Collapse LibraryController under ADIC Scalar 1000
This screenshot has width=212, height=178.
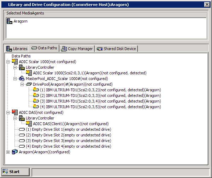[x=15, y=67]
